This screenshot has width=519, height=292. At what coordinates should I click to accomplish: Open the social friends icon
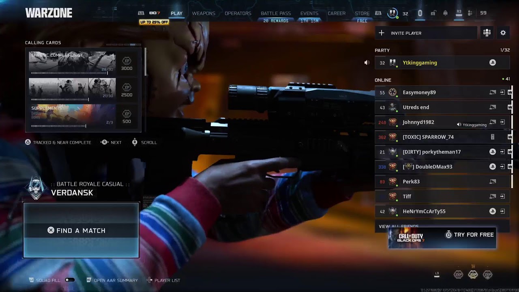470,13
